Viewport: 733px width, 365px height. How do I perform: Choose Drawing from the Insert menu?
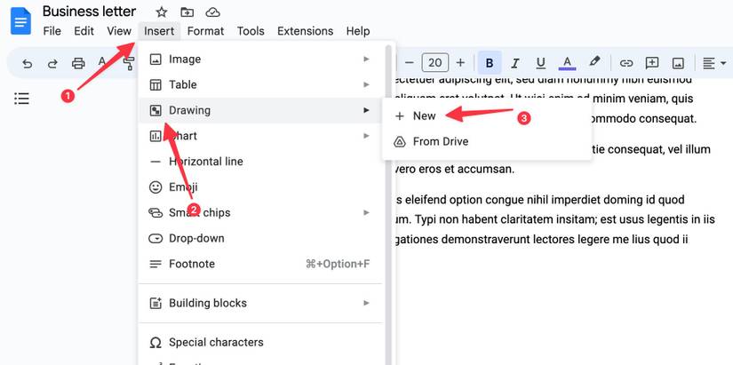point(261,110)
